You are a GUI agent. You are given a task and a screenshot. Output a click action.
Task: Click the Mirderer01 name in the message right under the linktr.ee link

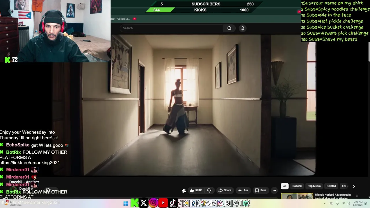coord(18,170)
